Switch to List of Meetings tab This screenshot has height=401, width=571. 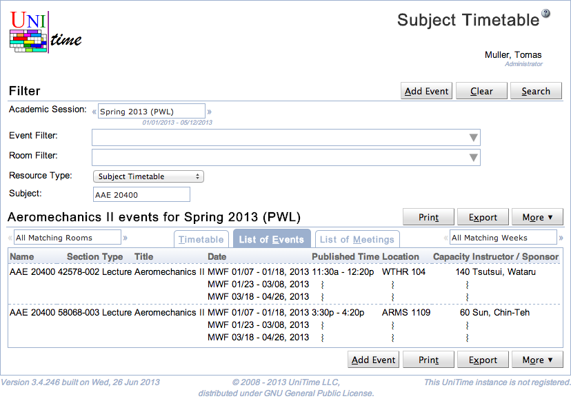357,239
